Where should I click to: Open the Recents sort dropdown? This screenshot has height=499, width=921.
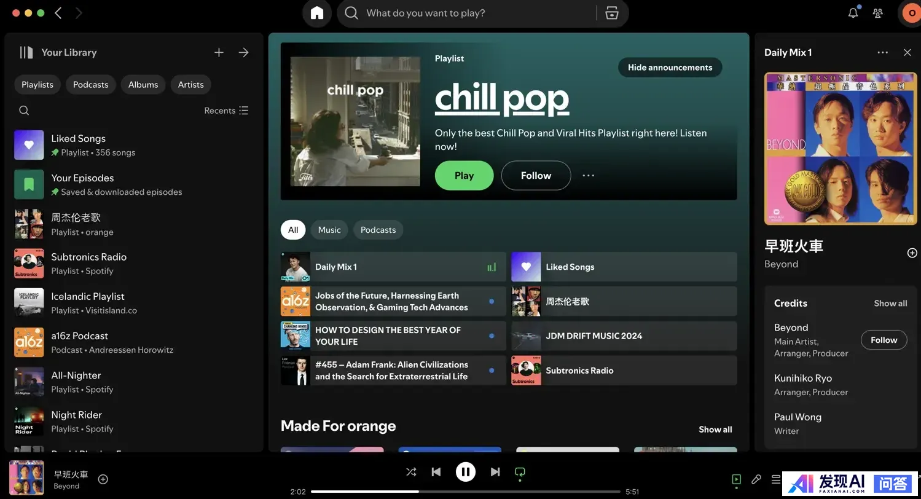pyautogui.click(x=226, y=111)
